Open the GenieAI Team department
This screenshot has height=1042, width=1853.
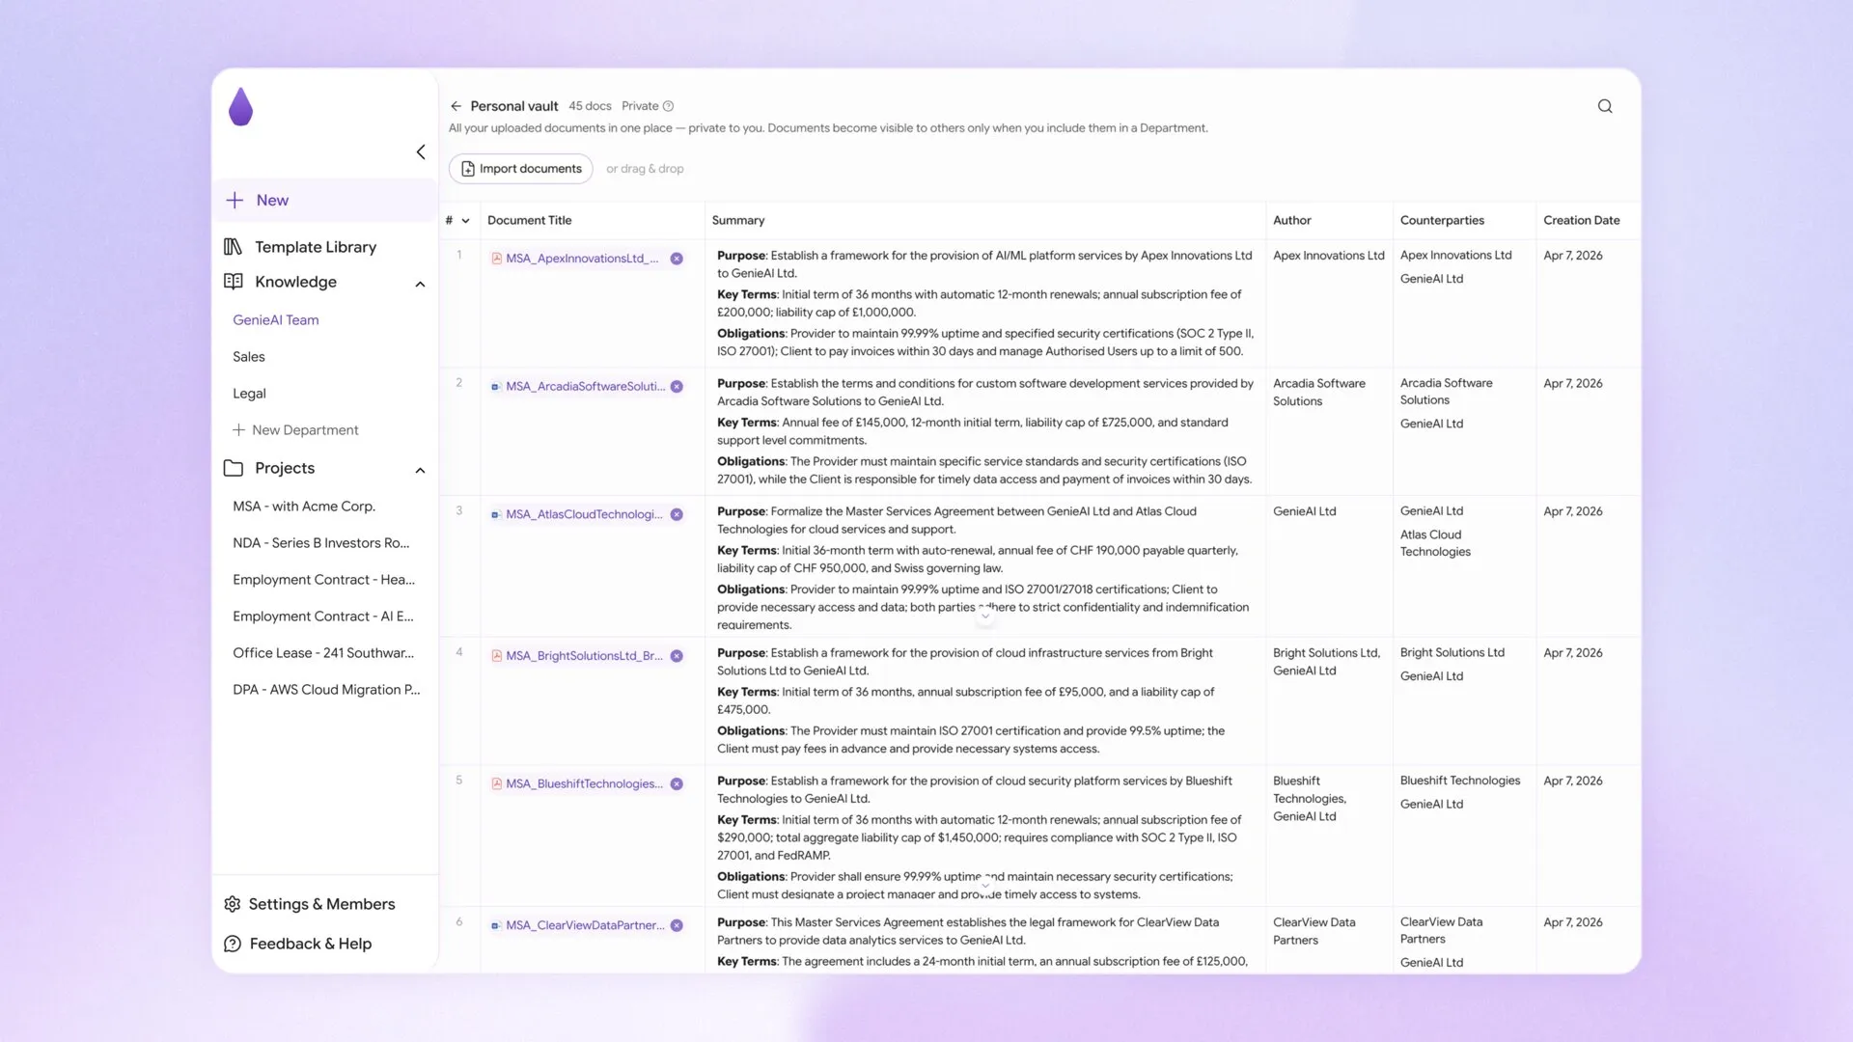pos(276,320)
